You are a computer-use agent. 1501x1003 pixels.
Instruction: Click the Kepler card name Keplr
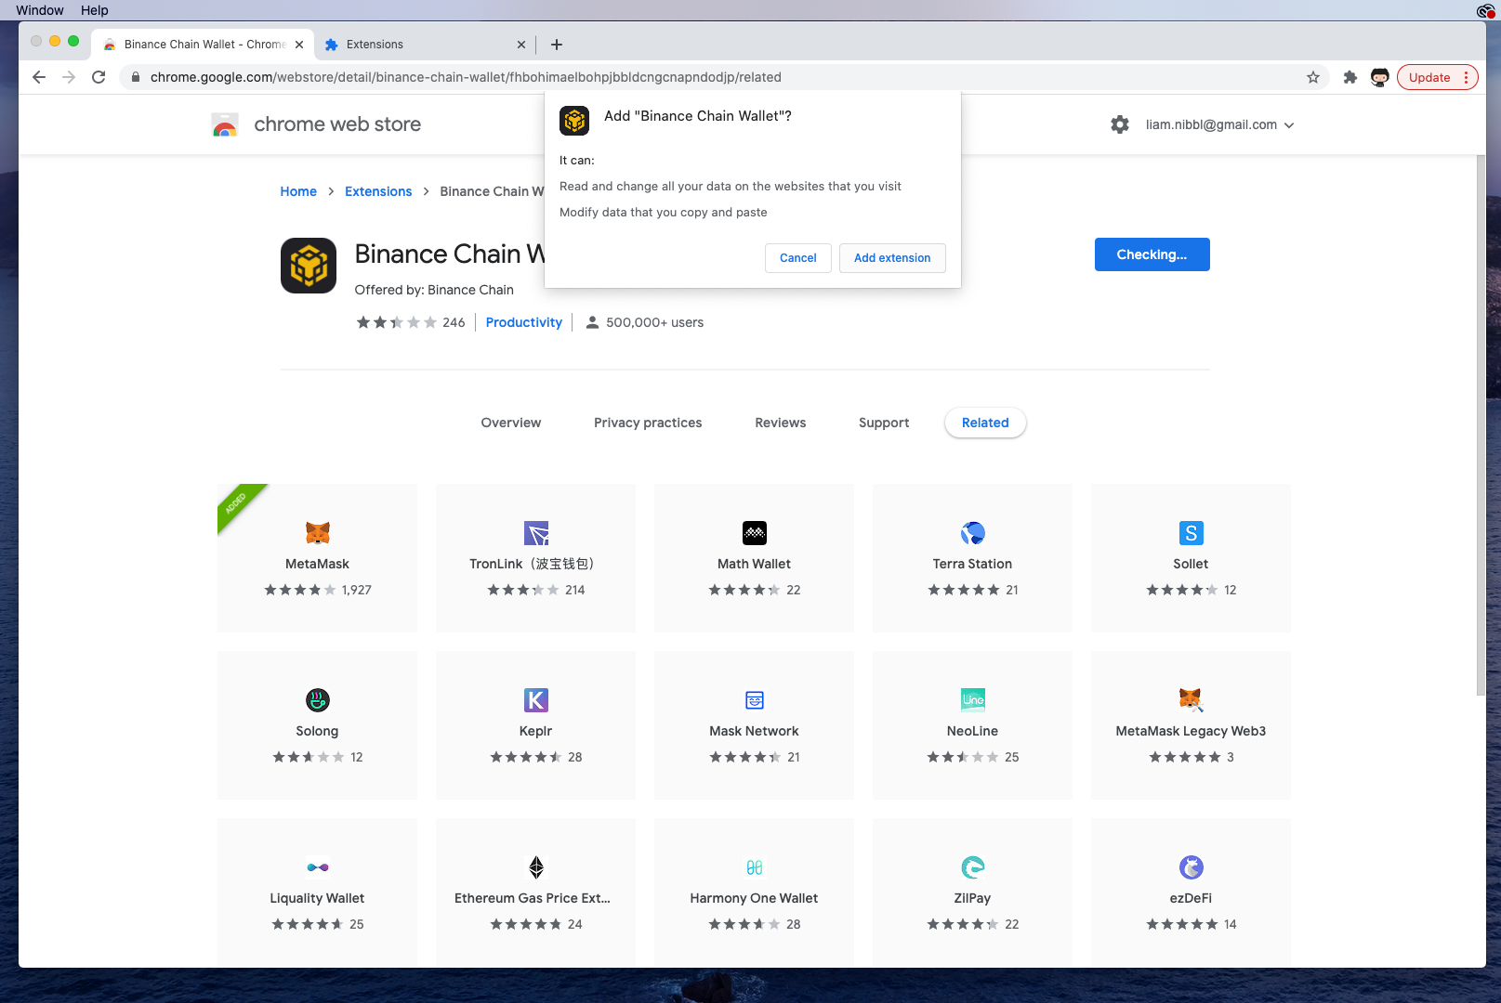click(x=536, y=731)
